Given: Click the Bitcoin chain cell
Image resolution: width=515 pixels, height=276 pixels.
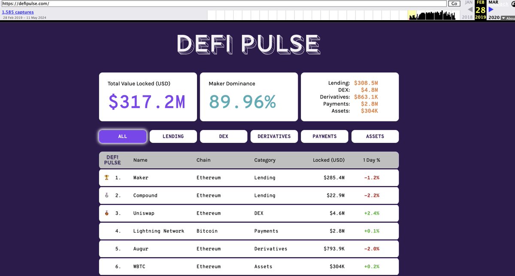Looking at the screenshot, I should coord(207,231).
